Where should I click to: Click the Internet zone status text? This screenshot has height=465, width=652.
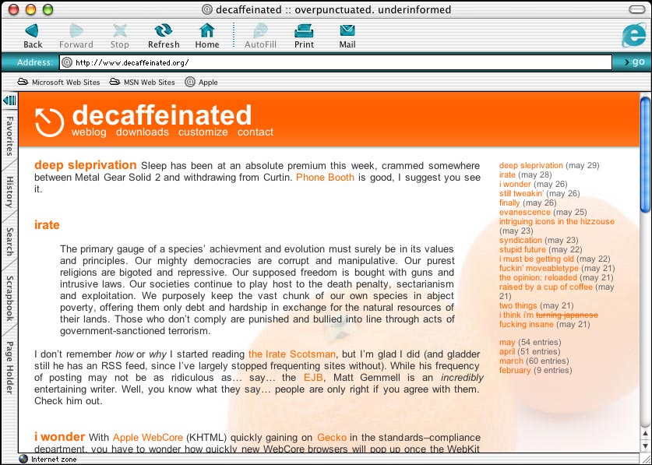click(x=54, y=460)
